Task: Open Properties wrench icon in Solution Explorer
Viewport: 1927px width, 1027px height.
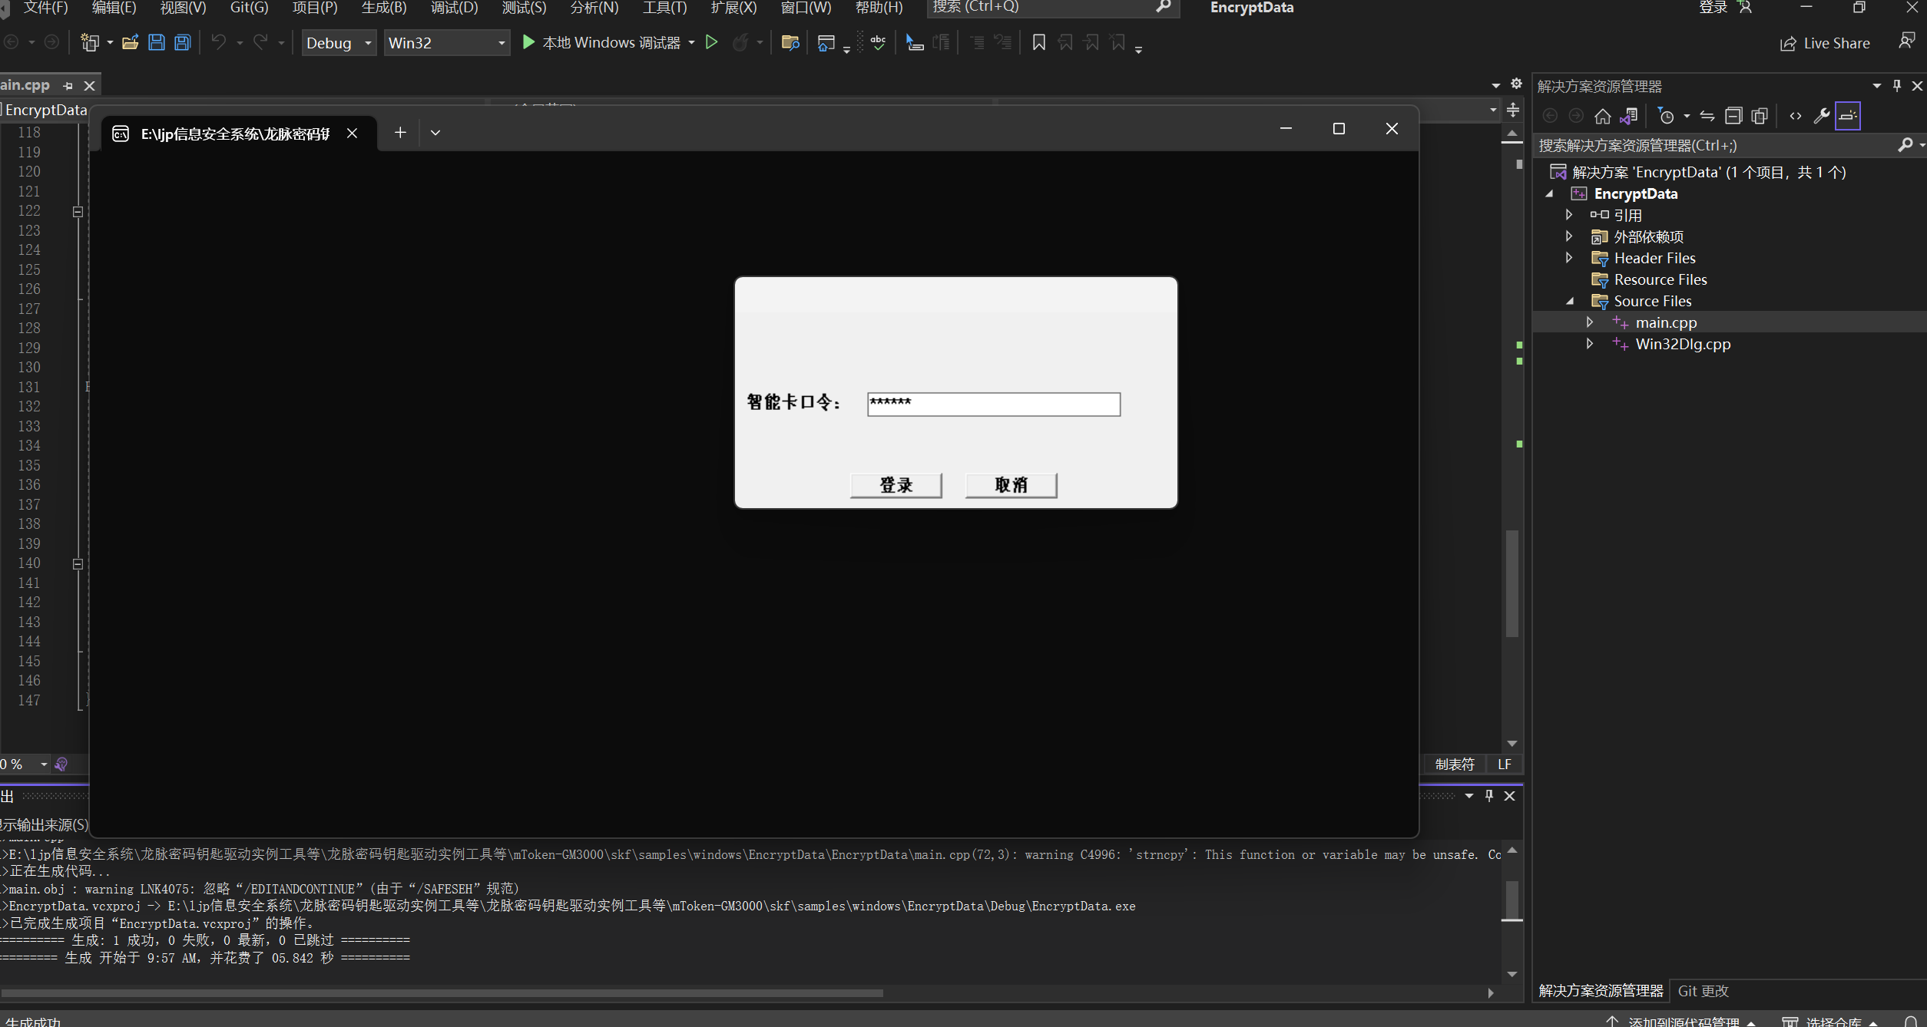Action: tap(1822, 117)
